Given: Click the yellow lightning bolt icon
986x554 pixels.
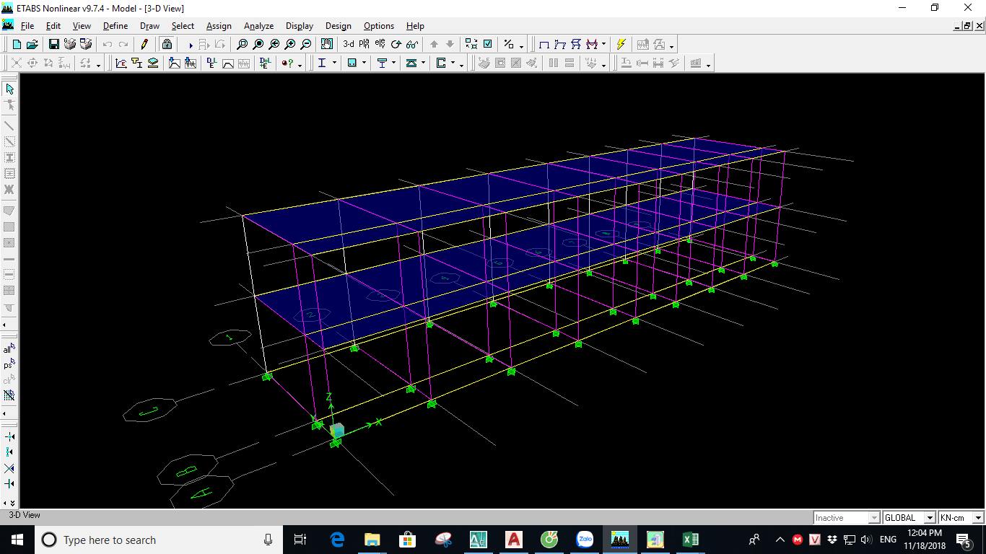Looking at the screenshot, I should [x=621, y=45].
